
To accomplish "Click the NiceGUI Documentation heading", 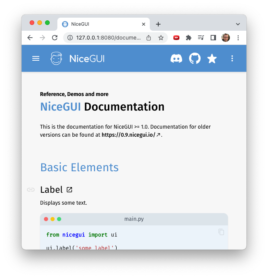I will [102, 107].
